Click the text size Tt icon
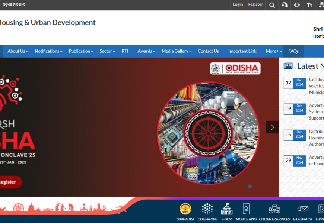Screen dimensions: 324x223 (x=309, y=5)
